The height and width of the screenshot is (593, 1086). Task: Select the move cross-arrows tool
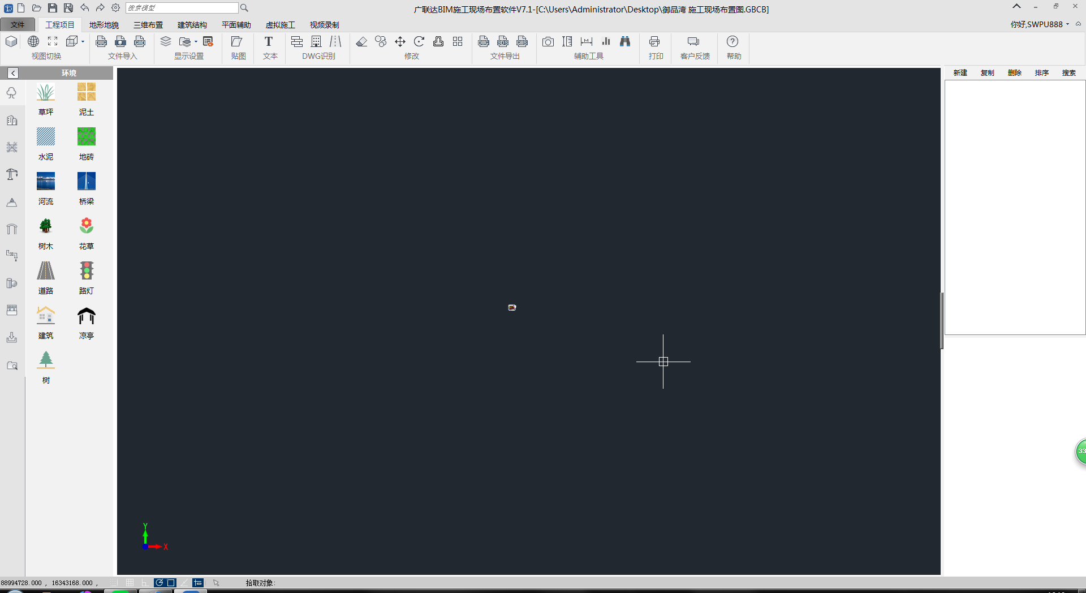(400, 41)
